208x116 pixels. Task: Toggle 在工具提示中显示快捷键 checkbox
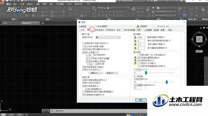coord(87,58)
